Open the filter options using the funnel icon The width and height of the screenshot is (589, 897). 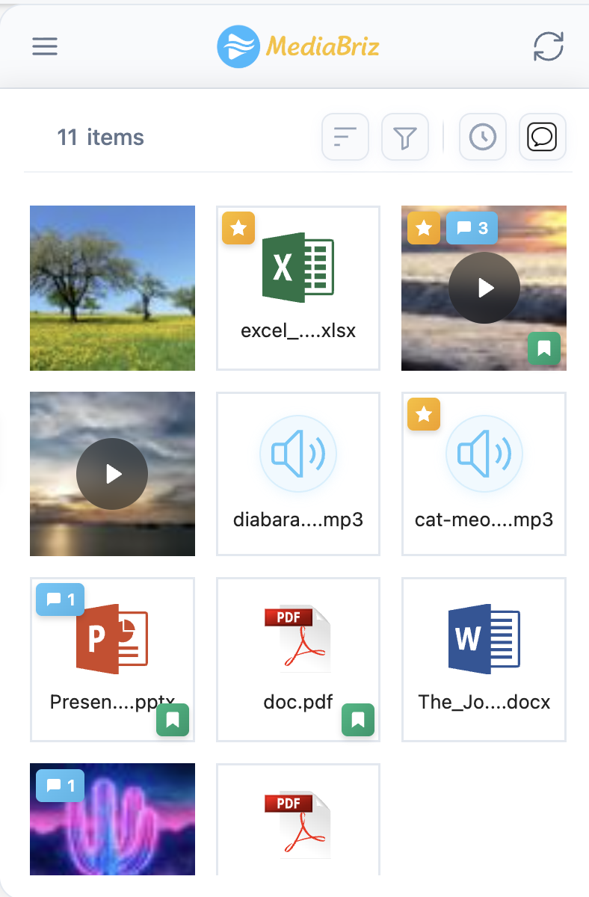[404, 137]
